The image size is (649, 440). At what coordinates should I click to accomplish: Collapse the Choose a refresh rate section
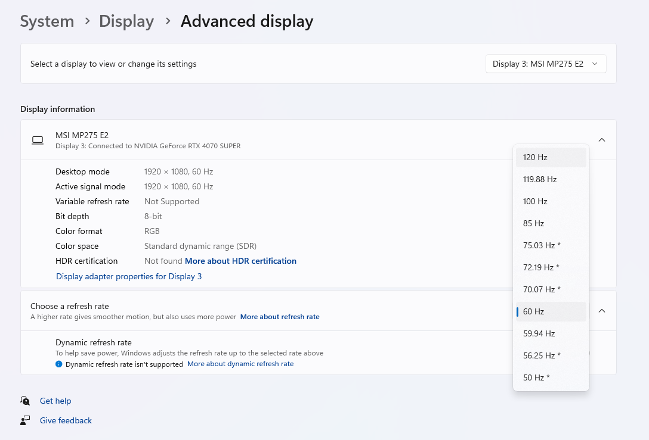pos(602,311)
